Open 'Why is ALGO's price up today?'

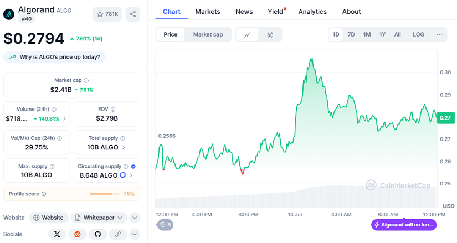click(54, 57)
